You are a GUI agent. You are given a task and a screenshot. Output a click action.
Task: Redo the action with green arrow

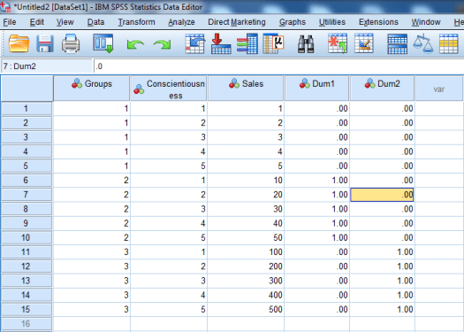tap(162, 44)
